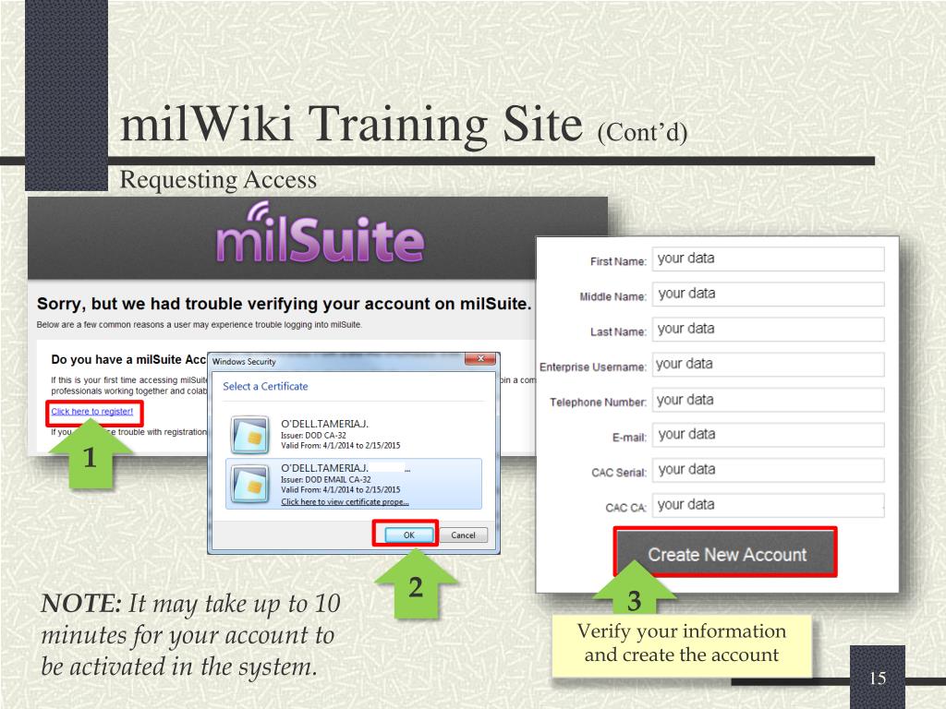Click the milSuite logo in the header

coord(320,234)
